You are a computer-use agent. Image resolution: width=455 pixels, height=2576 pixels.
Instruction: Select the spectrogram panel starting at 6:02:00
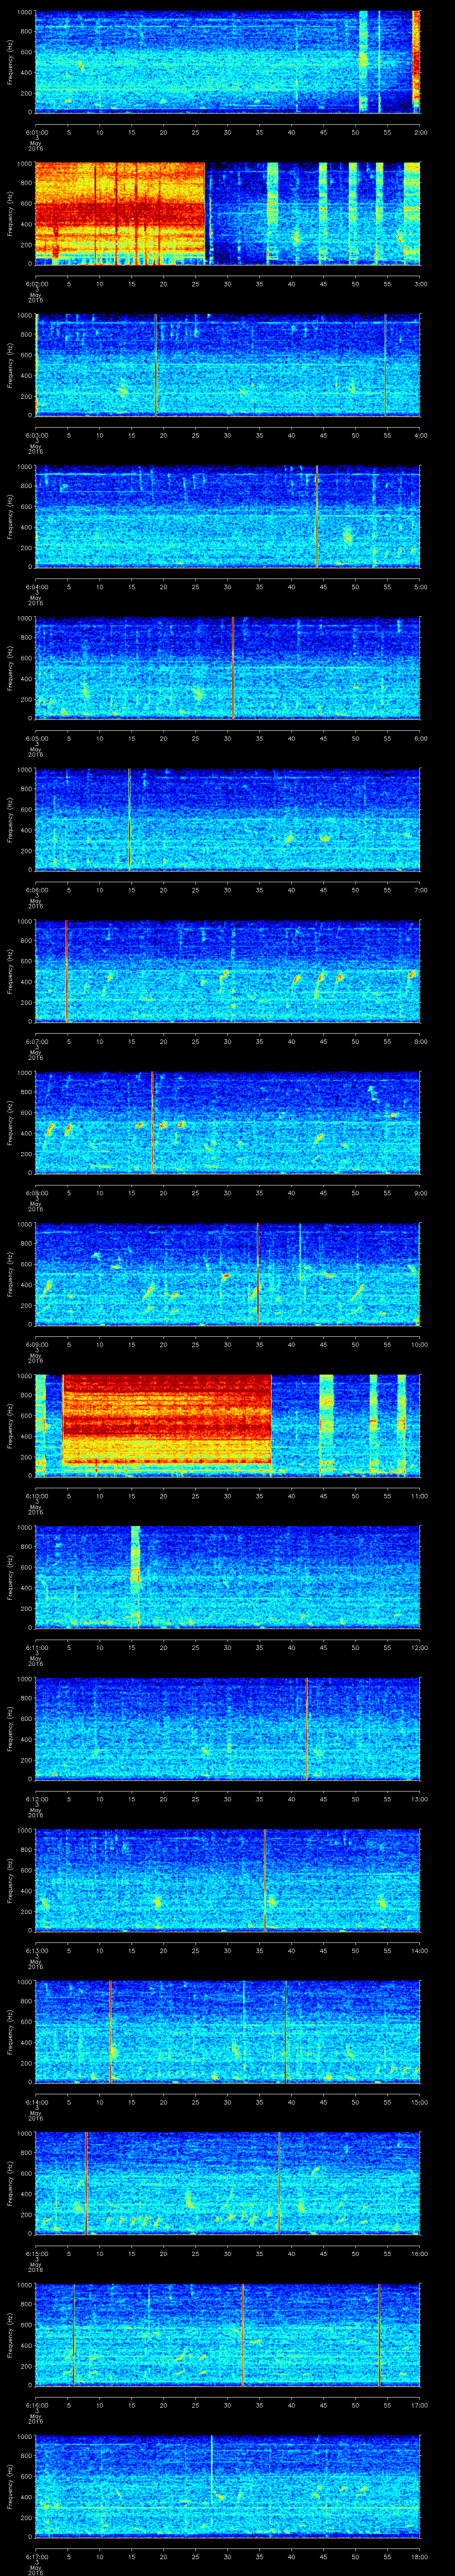pyautogui.click(x=228, y=214)
